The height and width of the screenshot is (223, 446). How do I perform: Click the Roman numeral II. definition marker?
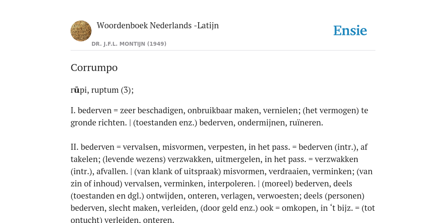pyautogui.click(x=74, y=147)
